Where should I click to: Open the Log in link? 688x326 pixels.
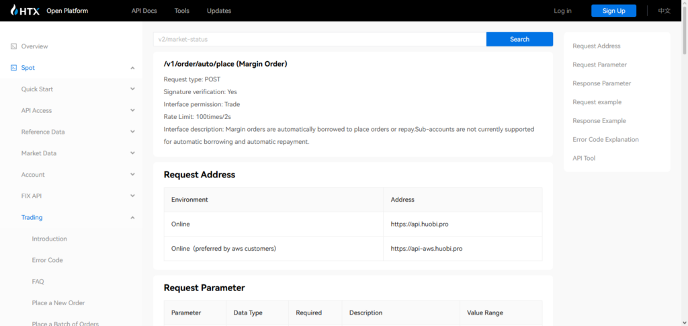coord(562,11)
